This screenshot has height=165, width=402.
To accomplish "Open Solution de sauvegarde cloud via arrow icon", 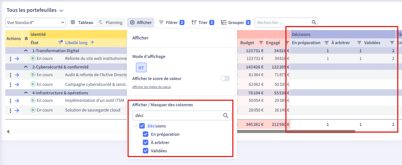I will pyautogui.click(x=17, y=110).
